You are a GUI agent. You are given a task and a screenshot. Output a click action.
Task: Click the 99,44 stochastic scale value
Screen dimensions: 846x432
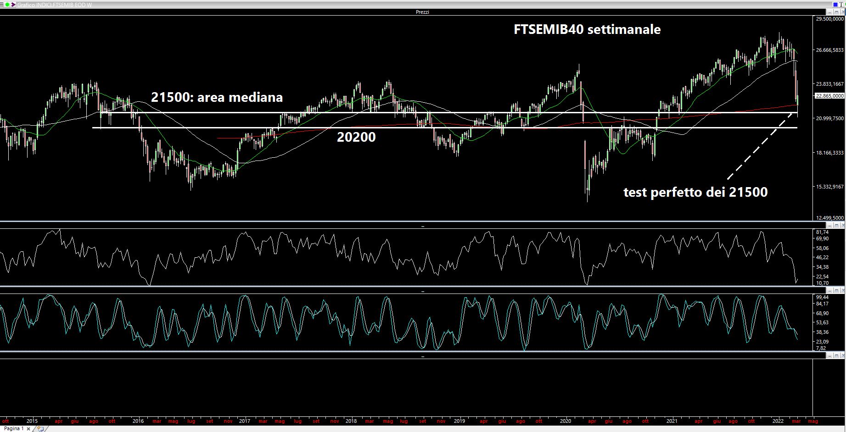822,297
